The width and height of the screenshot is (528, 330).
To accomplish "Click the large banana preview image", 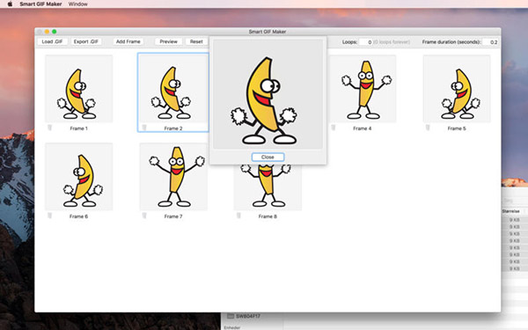I will pos(268,94).
